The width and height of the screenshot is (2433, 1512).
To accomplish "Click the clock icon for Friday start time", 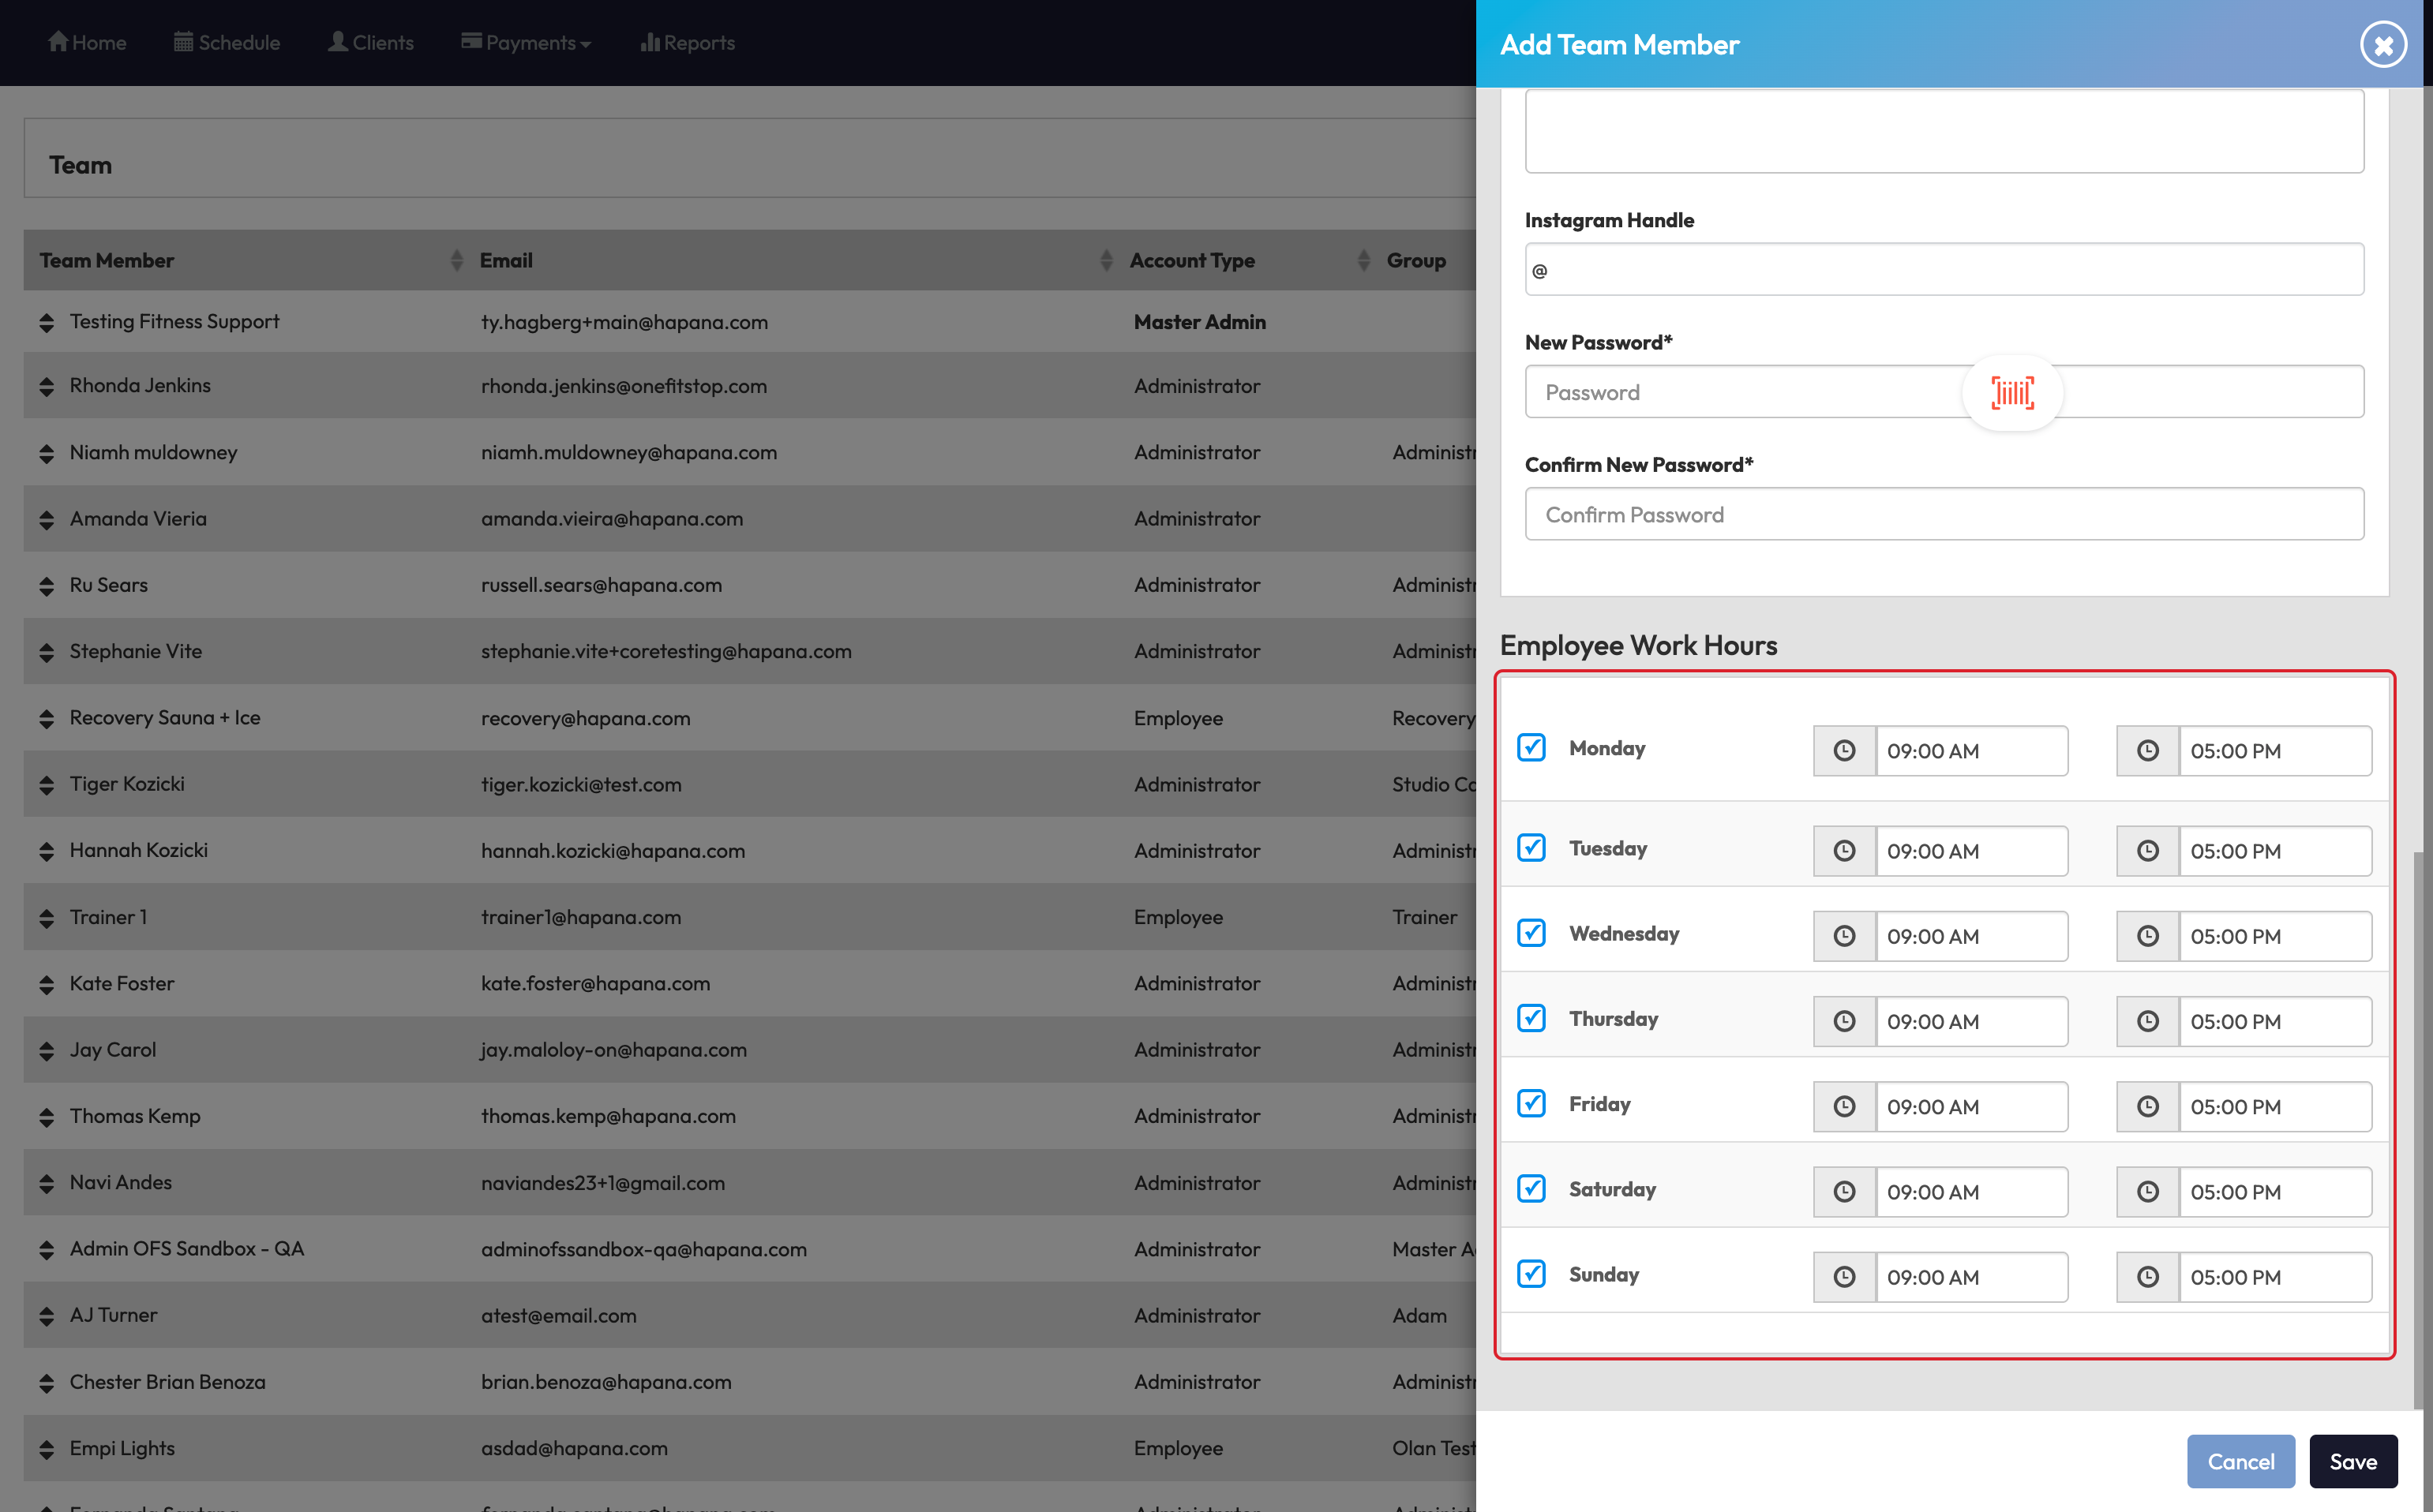I will (1844, 1106).
